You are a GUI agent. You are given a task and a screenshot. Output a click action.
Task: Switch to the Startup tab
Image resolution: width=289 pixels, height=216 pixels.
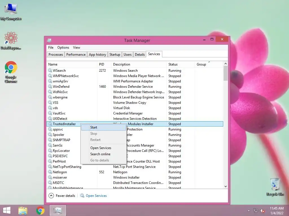pos(115,55)
